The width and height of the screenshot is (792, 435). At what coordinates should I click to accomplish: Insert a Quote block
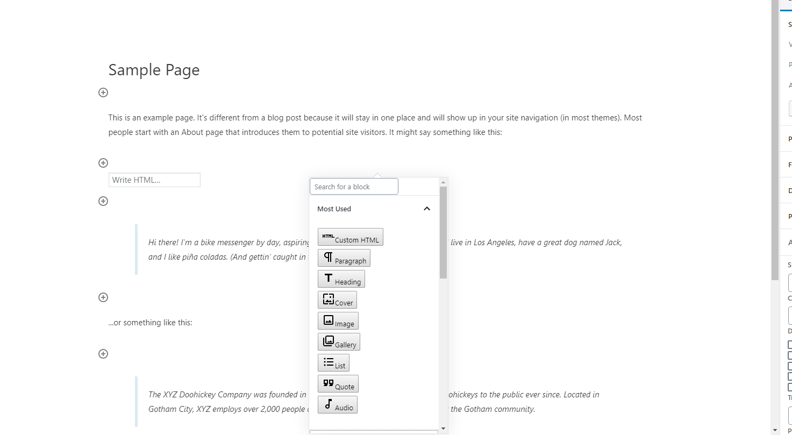(338, 383)
